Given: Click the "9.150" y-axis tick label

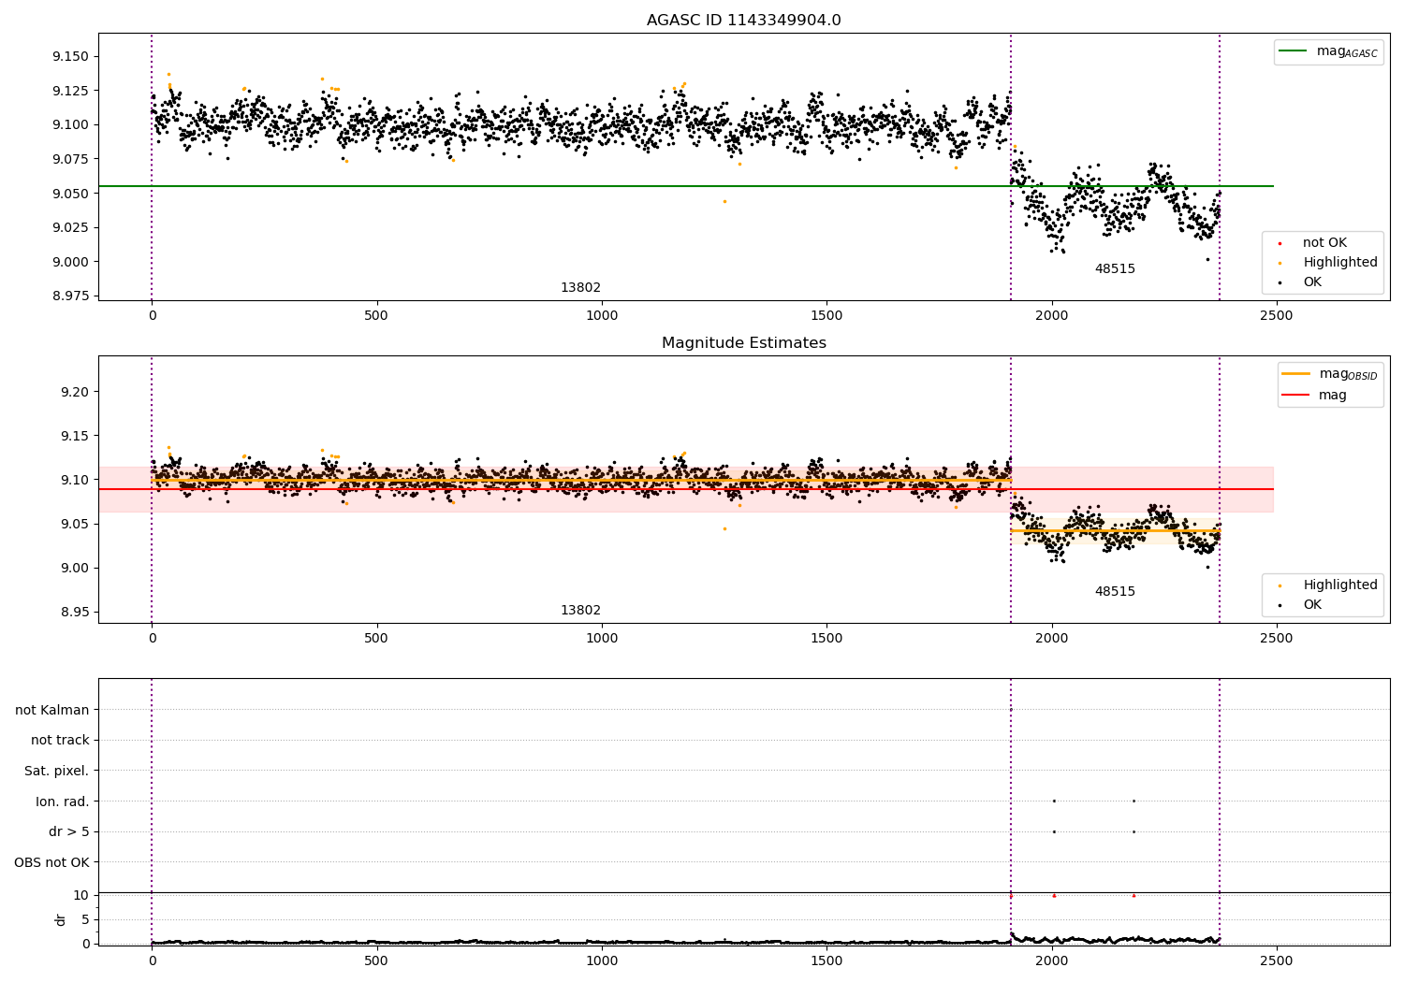Looking at the screenshot, I should tap(70, 57).
